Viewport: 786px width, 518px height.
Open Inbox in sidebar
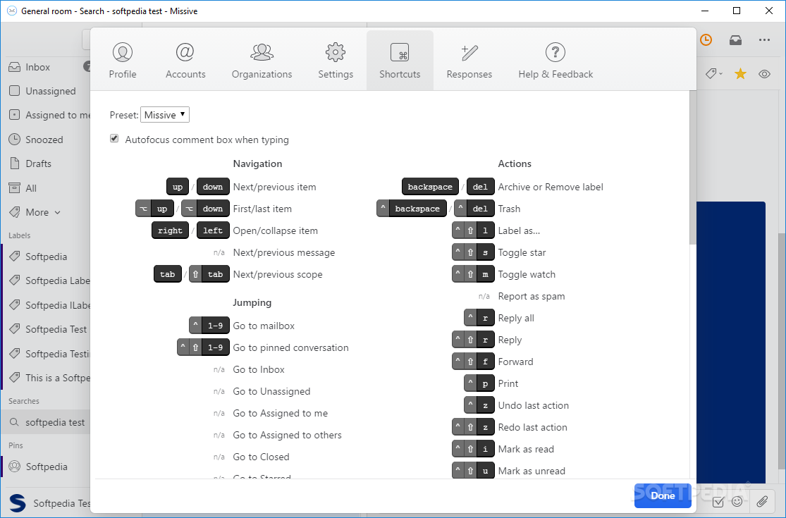[x=46, y=67]
